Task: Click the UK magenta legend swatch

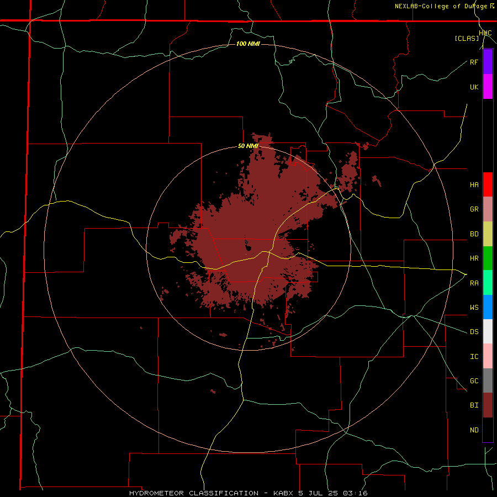Action: (488, 87)
